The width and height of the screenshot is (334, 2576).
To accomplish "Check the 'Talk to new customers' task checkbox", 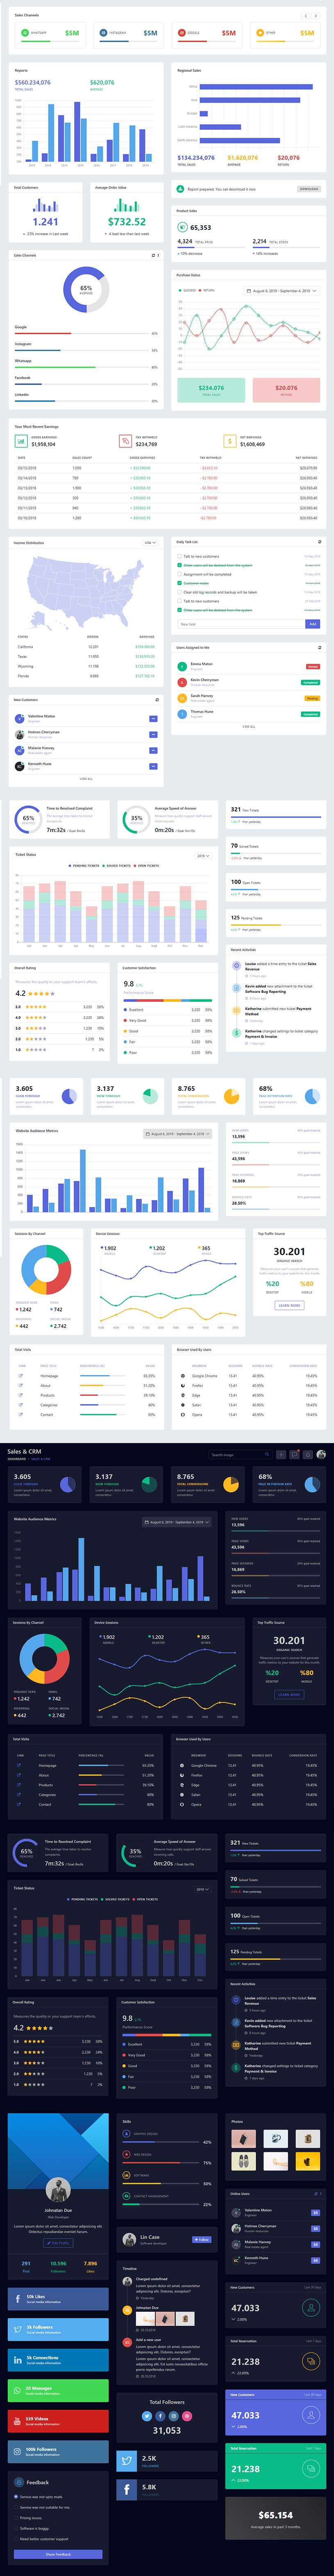I will (179, 556).
